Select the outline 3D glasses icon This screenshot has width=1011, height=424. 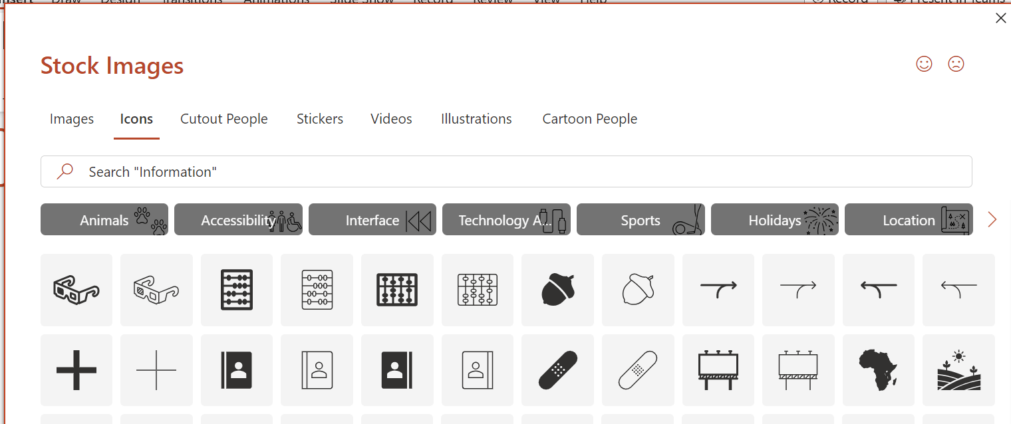(156, 290)
